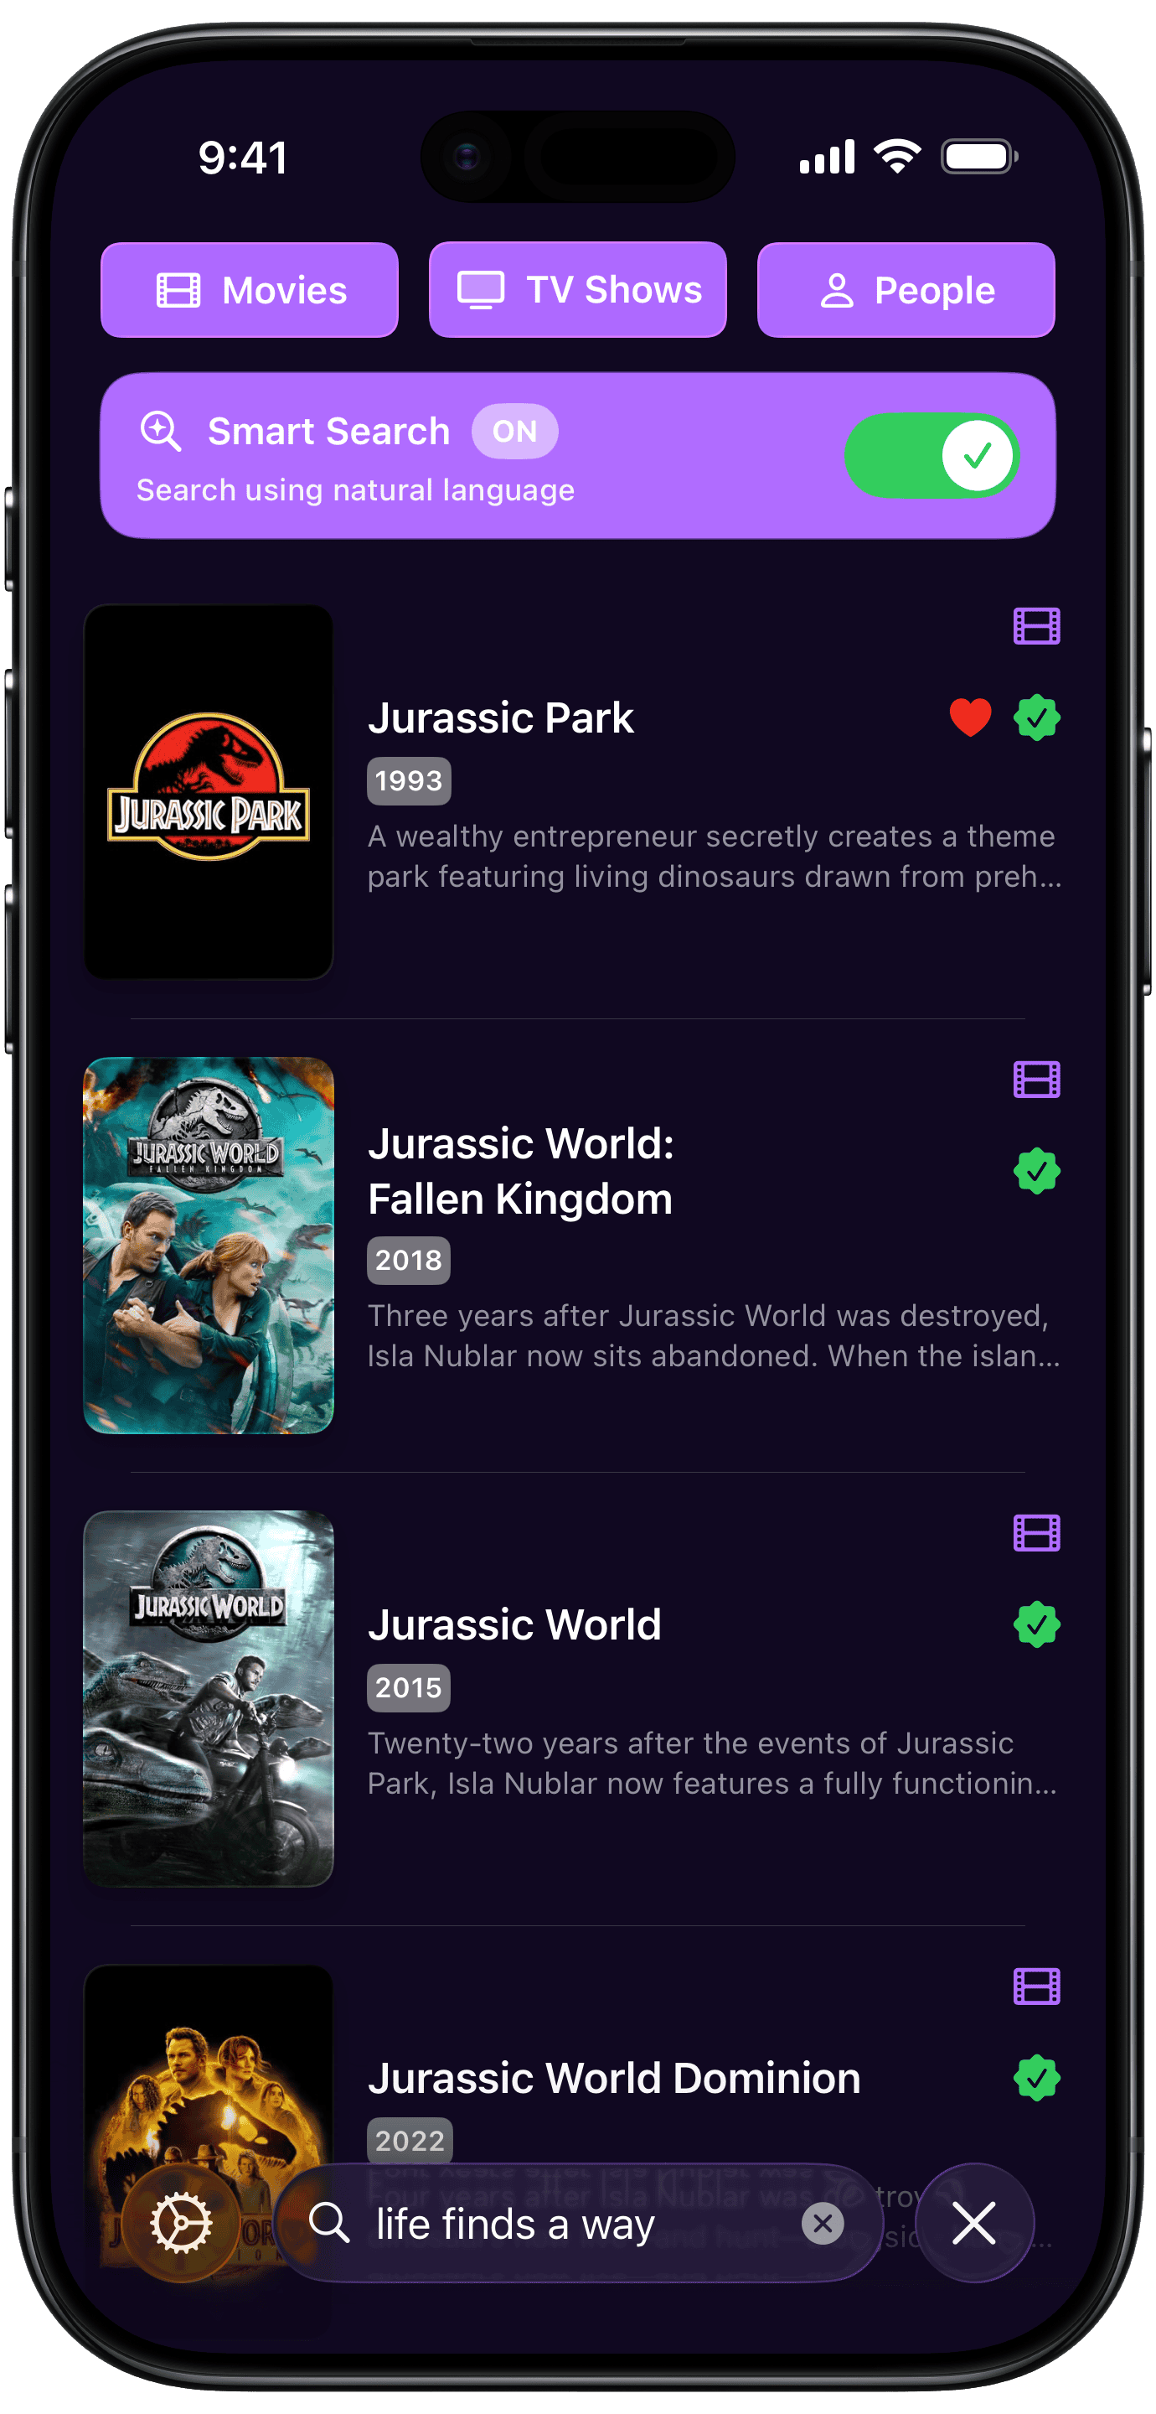1156x2414 pixels.
Task: Click the People person icon
Action: (837, 291)
